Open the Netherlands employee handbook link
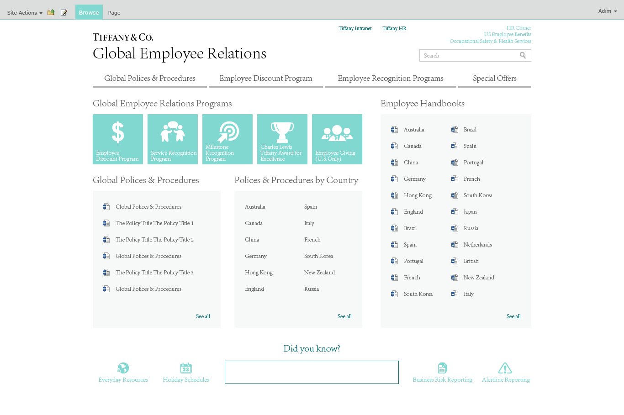 [478, 245]
